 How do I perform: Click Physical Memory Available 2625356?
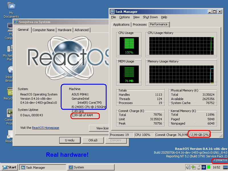coord(208,99)
